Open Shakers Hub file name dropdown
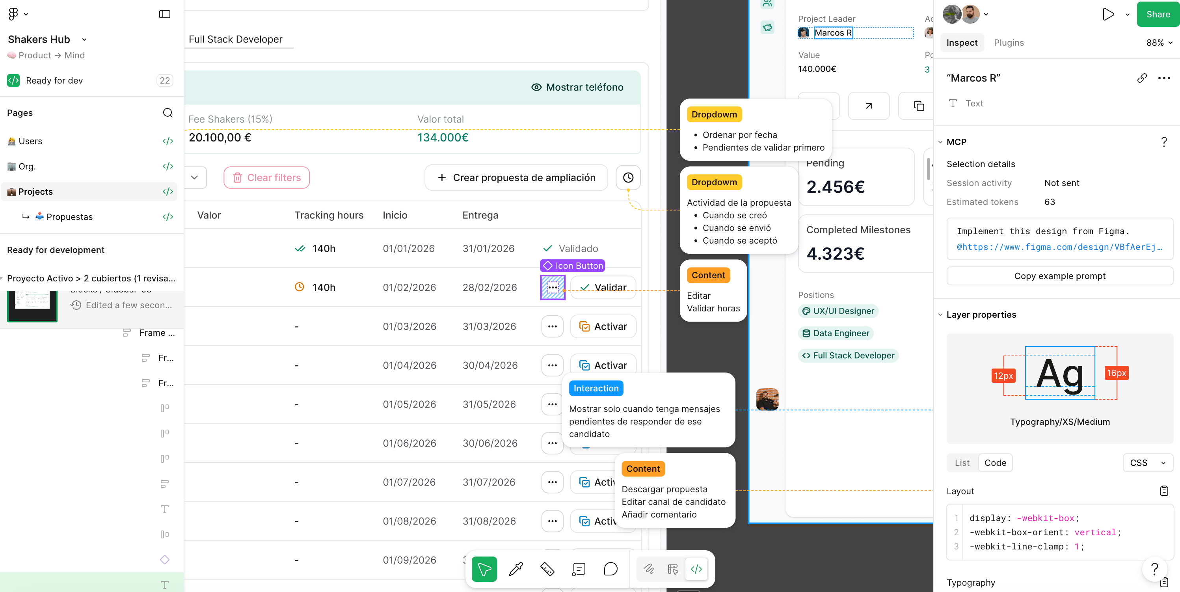 tap(84, 39)
